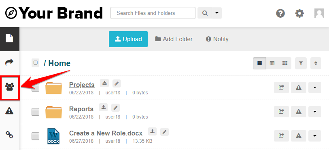Open the more actions dropdown for Projects
Viewport: 329px width, 150px height.
[315, 87]
